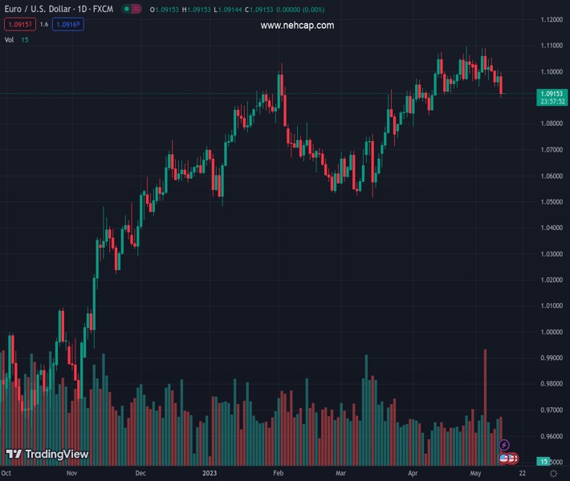Screen dimensions: 570x481
Task: Click the Vol indicator label
Action: pyautogui.click(x=9, y=39)
